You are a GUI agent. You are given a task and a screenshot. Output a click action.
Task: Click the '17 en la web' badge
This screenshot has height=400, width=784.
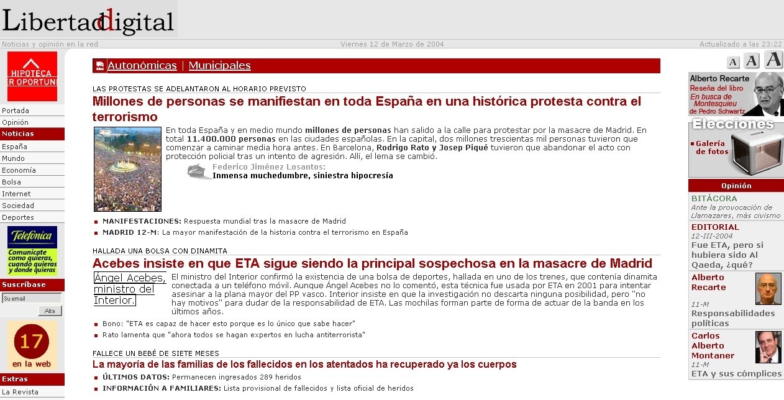[32, 345]
